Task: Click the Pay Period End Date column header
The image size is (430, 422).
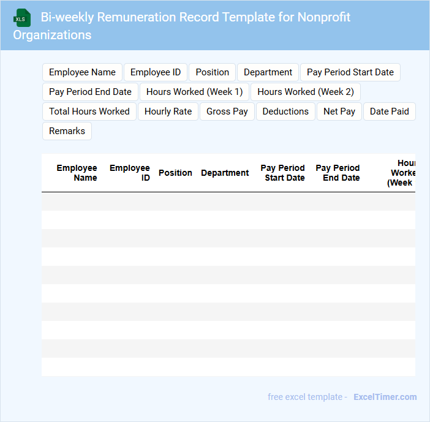Action: pos(338,173)
